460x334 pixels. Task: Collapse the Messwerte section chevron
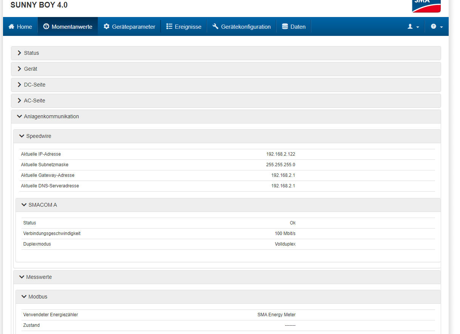22,277
